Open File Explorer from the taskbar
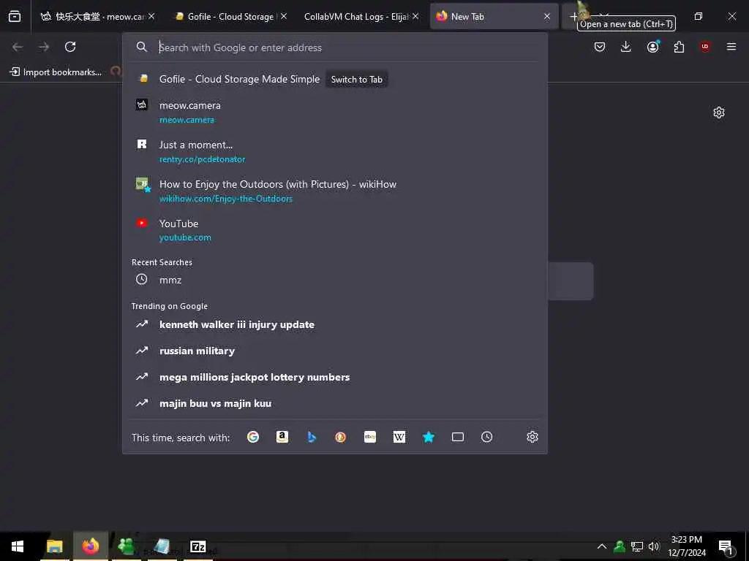The image size is (749, 561). coord(54,546)
